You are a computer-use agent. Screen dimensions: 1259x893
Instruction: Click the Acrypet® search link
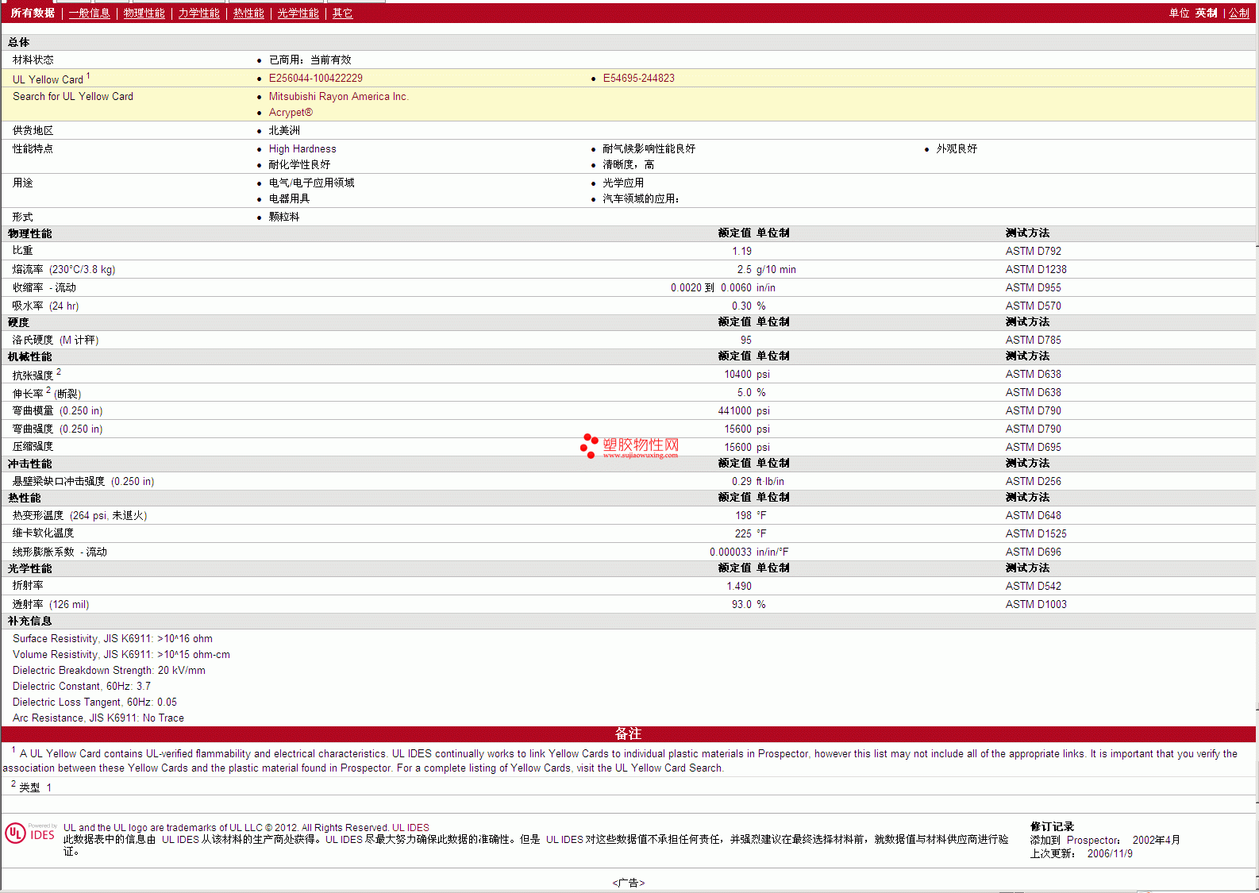[291, 113]
